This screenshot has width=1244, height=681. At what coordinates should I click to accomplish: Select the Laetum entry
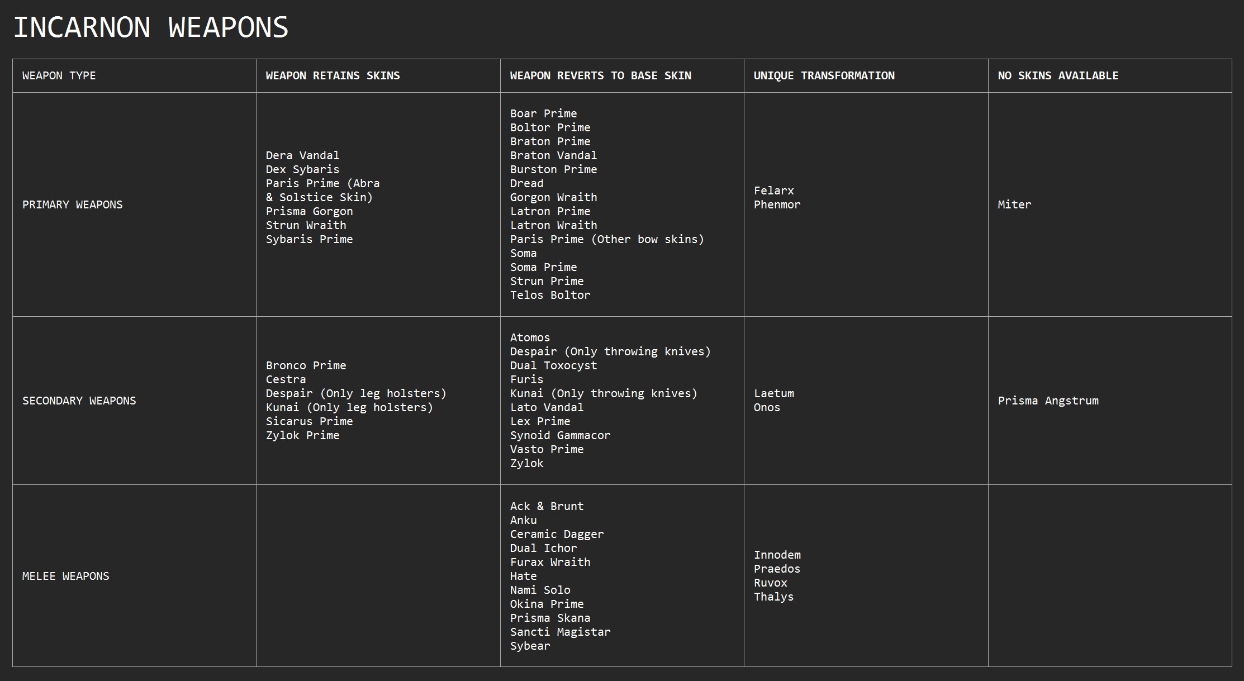[773, 393]
